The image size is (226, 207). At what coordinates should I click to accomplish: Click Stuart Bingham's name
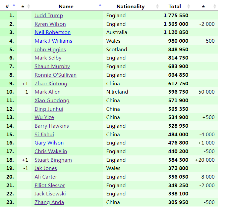click(x=53, y=160)
